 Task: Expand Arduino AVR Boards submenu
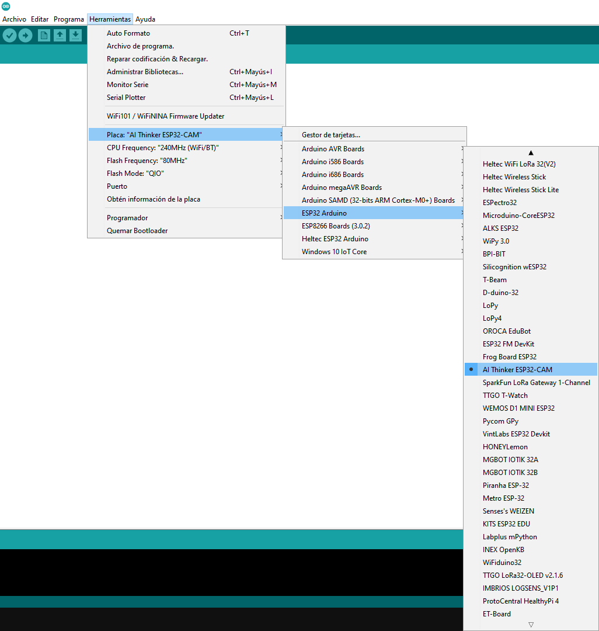(x=374, y=148)
